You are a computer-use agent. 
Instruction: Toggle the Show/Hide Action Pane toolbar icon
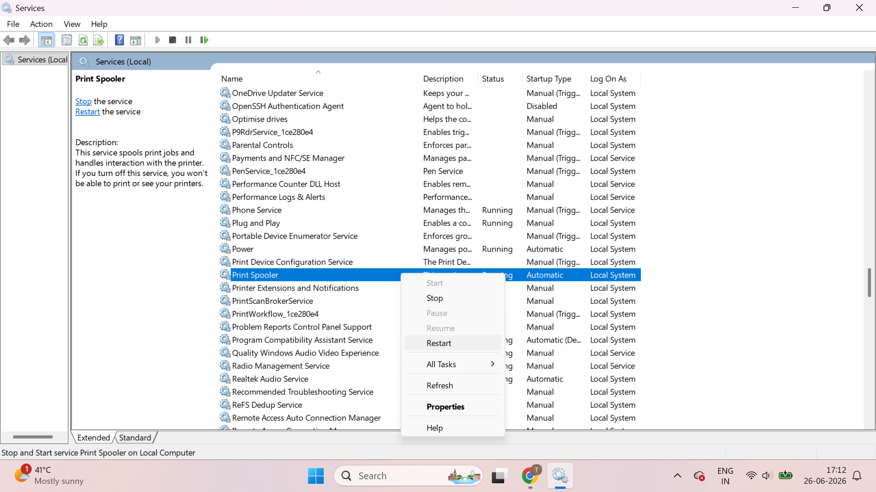[x=136, y=40]
